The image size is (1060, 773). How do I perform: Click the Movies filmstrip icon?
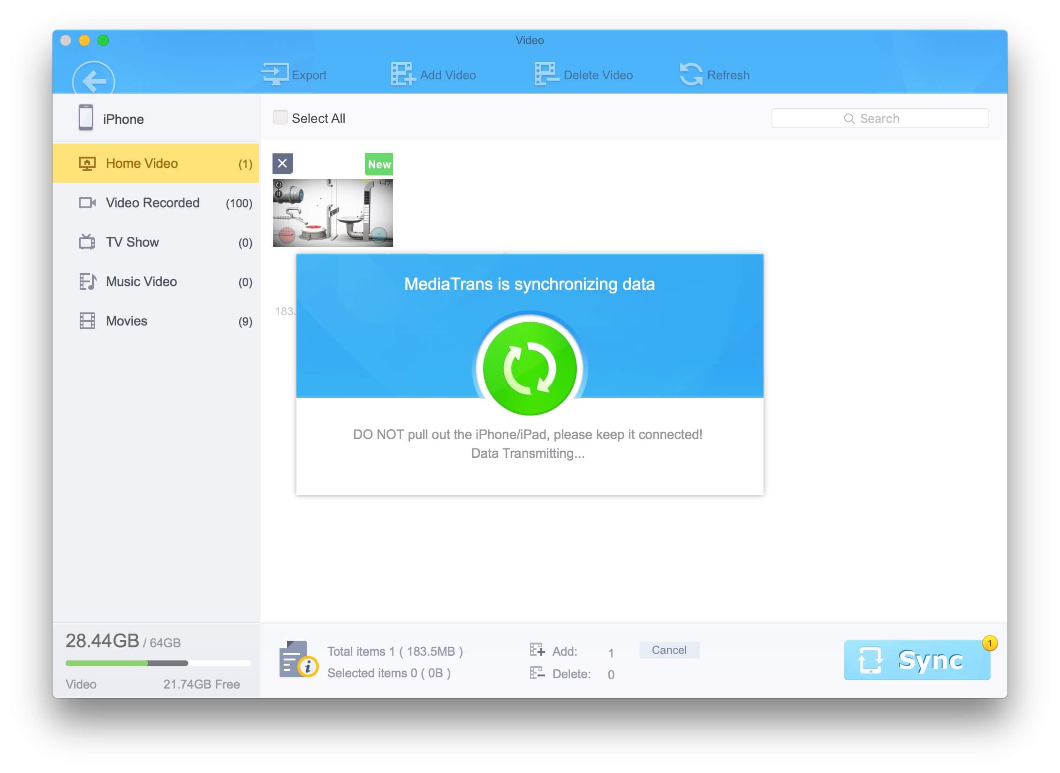pyautogui.click(x=87, y=321)
